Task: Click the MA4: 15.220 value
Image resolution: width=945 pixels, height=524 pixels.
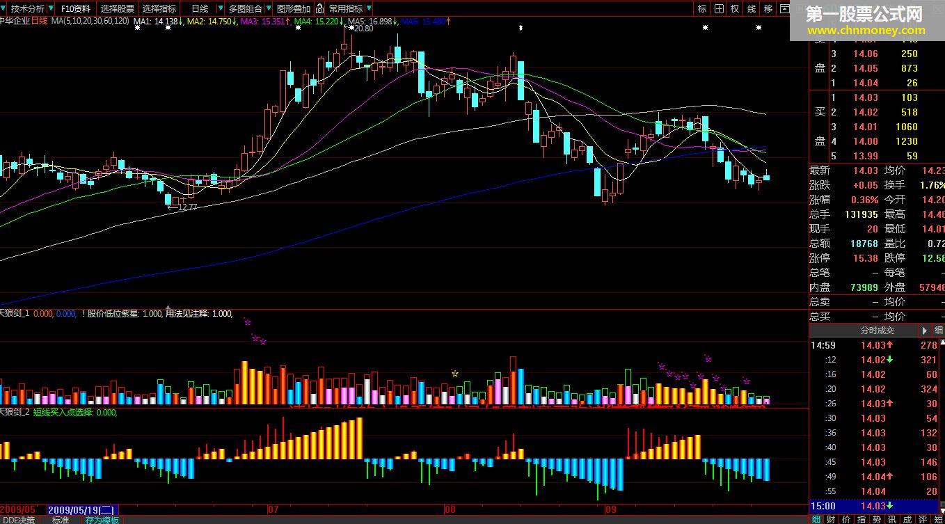Action: (x=319, y=22)
